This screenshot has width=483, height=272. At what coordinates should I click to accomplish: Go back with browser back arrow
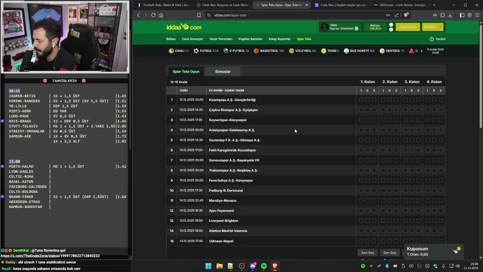(x=138, y=15)
